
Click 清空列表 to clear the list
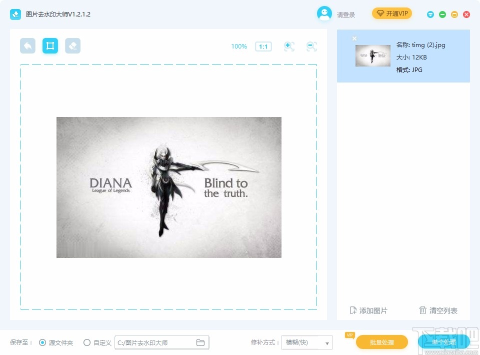point(438,310)
